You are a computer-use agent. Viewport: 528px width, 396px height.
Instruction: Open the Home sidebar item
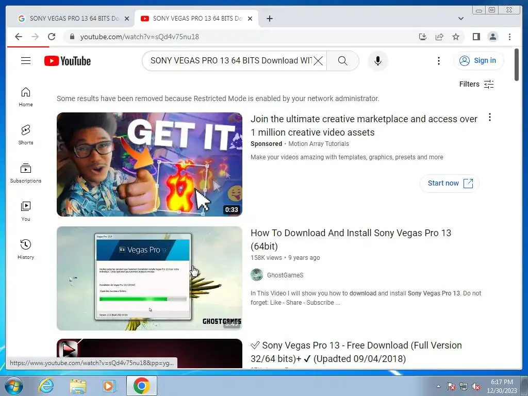tap(26, 97)
